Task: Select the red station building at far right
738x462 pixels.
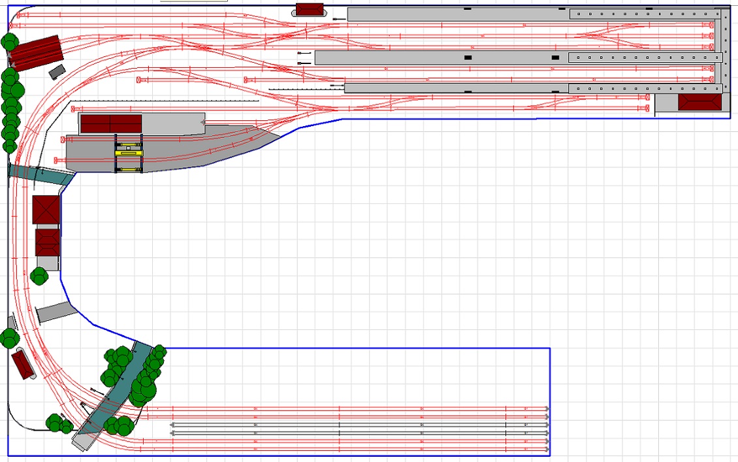Action: pyautogui.click(x=699, y=102)
